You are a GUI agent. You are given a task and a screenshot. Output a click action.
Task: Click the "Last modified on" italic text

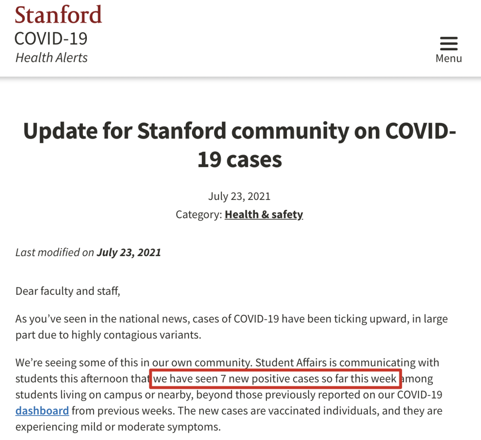click(x=55, y=253)
